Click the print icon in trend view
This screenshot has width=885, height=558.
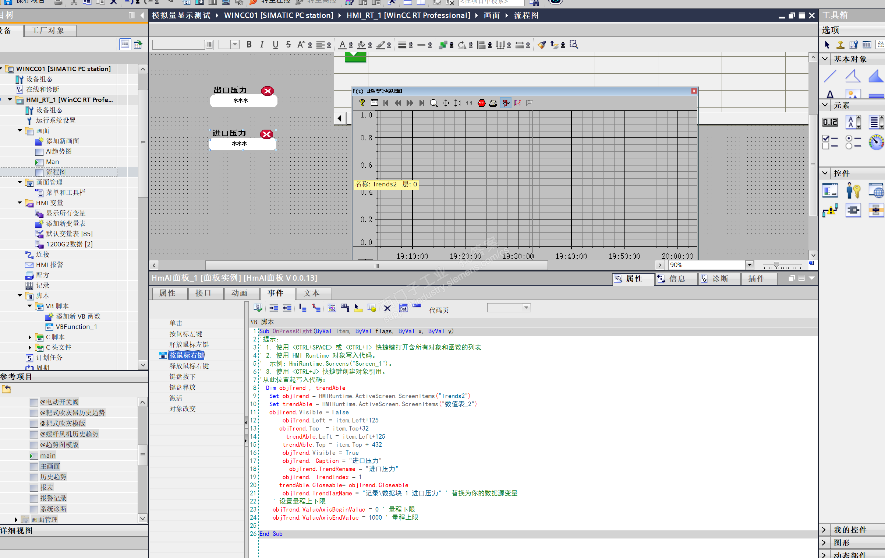[493, 103]
